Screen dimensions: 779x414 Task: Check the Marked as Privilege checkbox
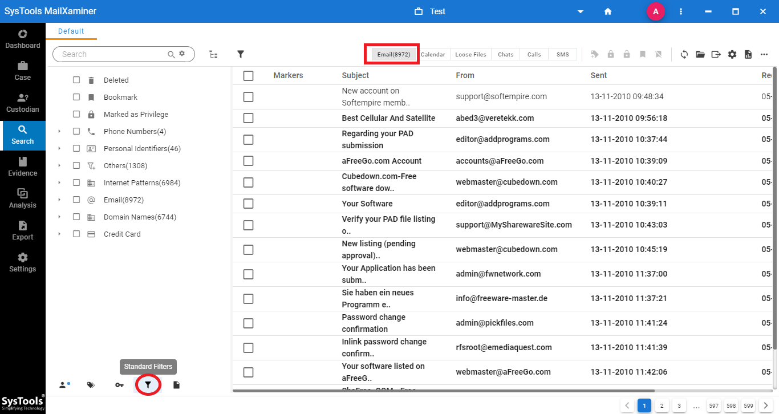[76, 114]
